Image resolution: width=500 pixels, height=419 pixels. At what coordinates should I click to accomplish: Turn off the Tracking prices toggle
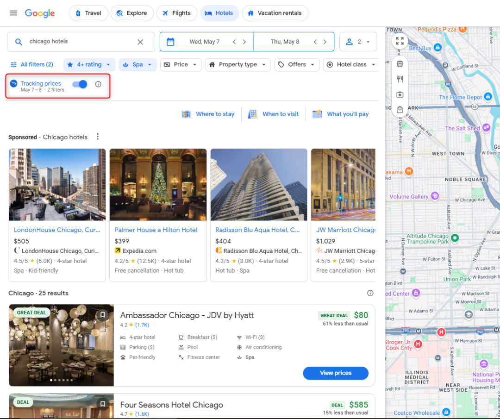pyautogui.click(x=80, y=84)
